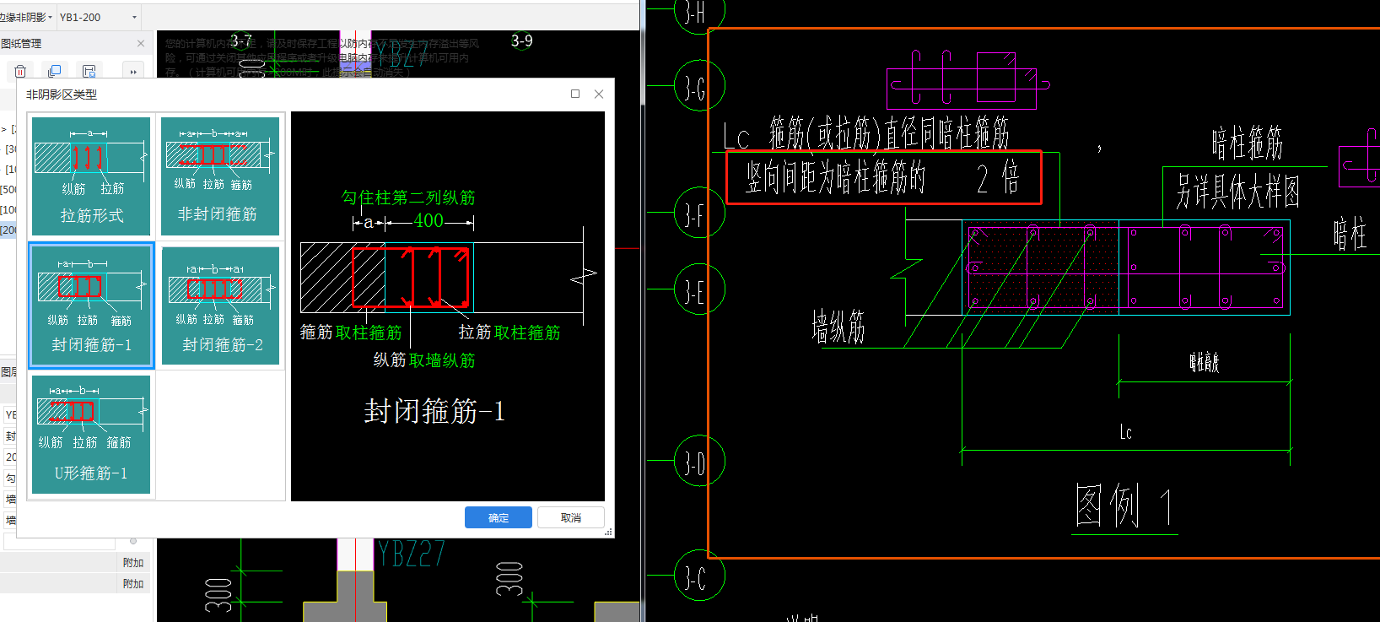Select the U形箍筋-1 type thumbnail
The height and width of the screenshot is (622, 1380).
[91, 434]
